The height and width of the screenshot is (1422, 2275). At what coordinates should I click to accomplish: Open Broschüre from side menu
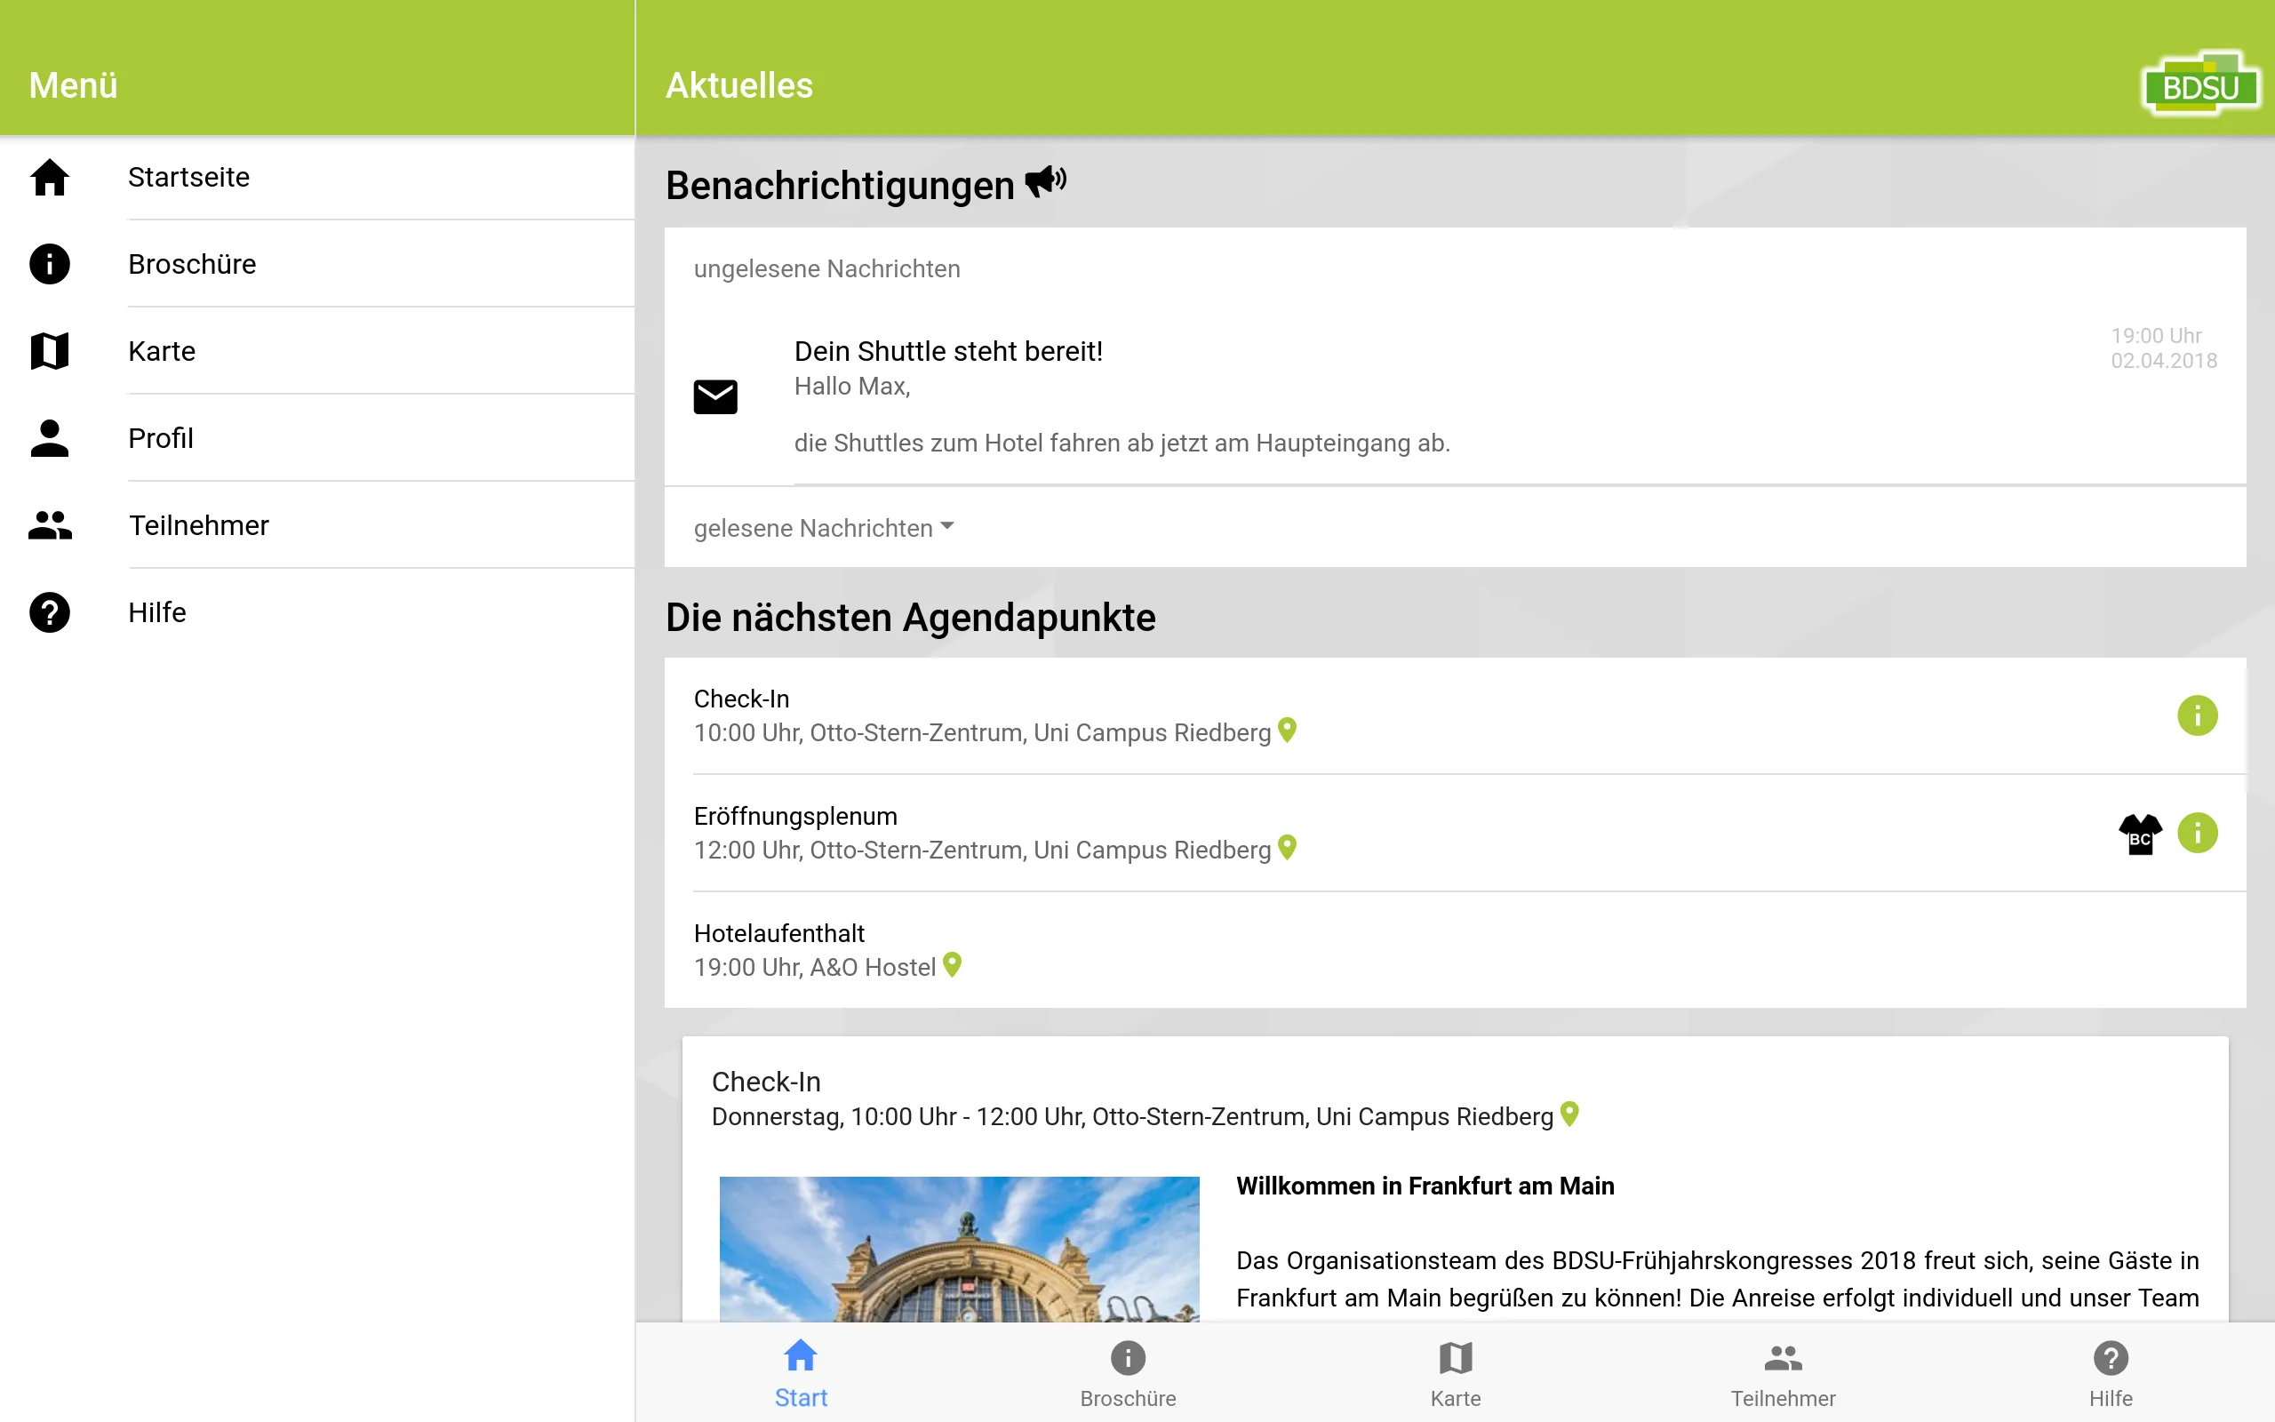(x=318, y=263)
